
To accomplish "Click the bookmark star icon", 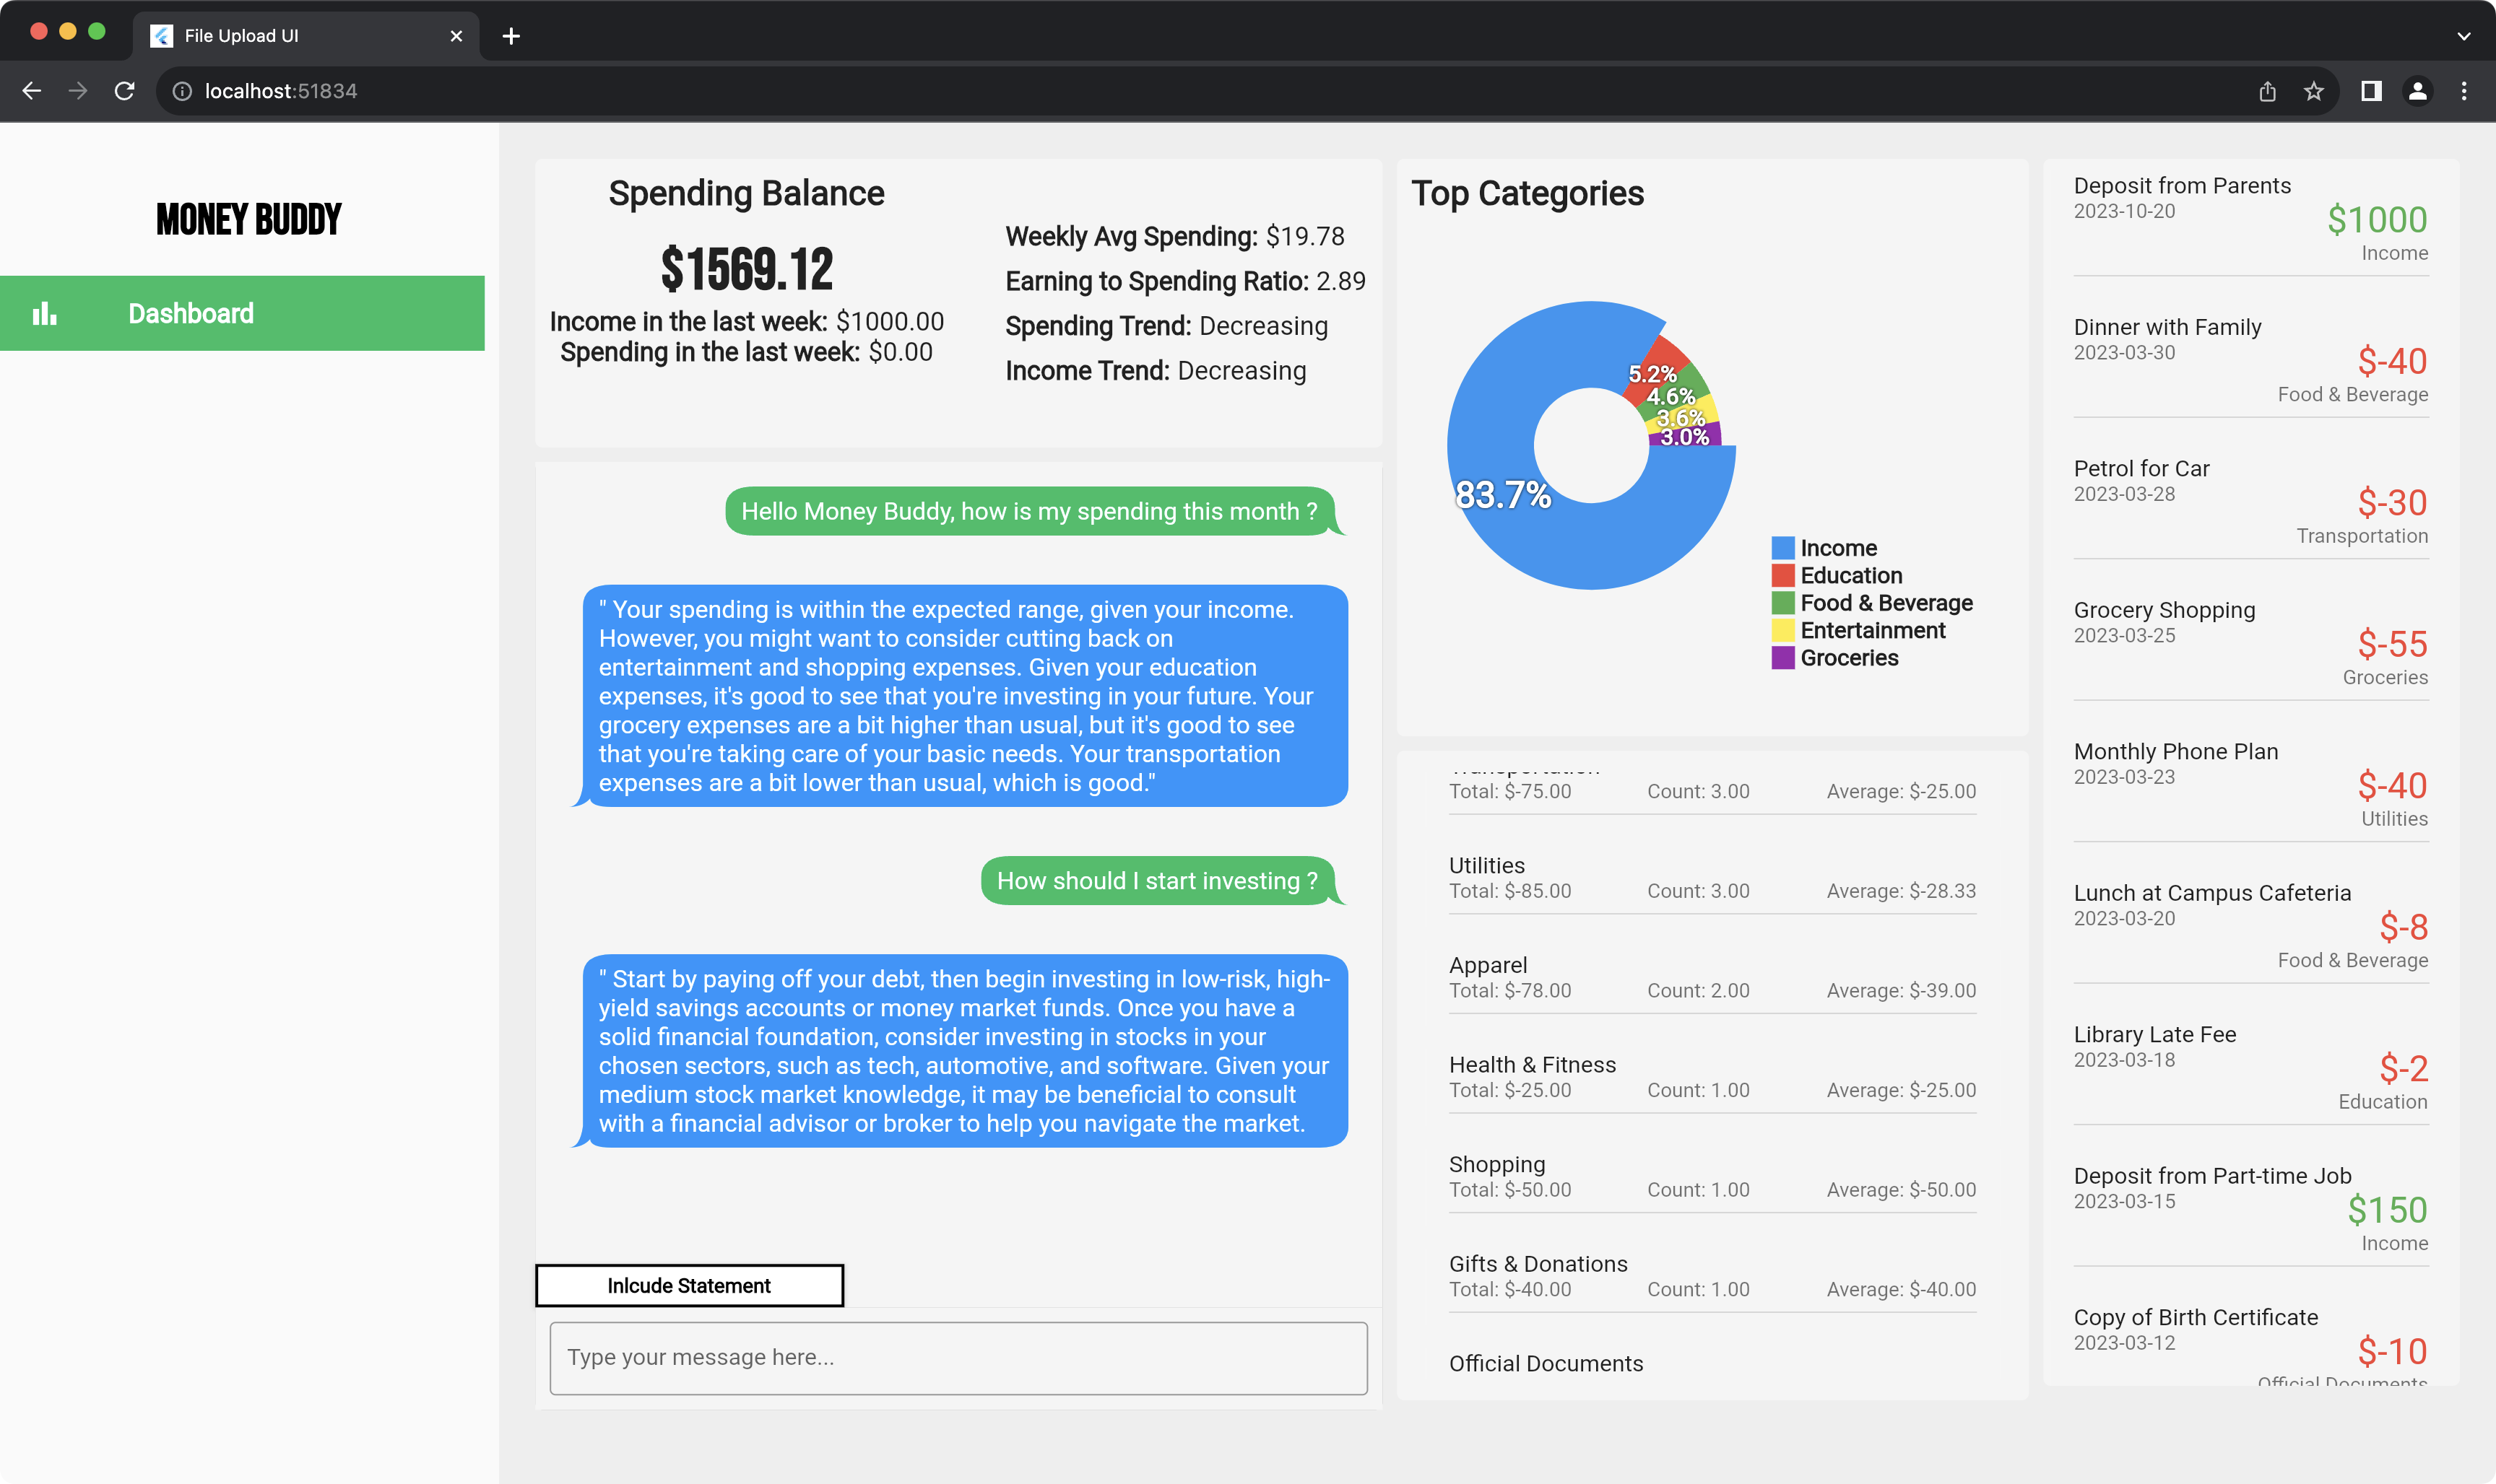I will (2313, 91).
